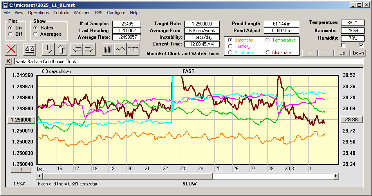Open the Configure menu
This screenshot has width=372, height=196.
coord(116,13)
